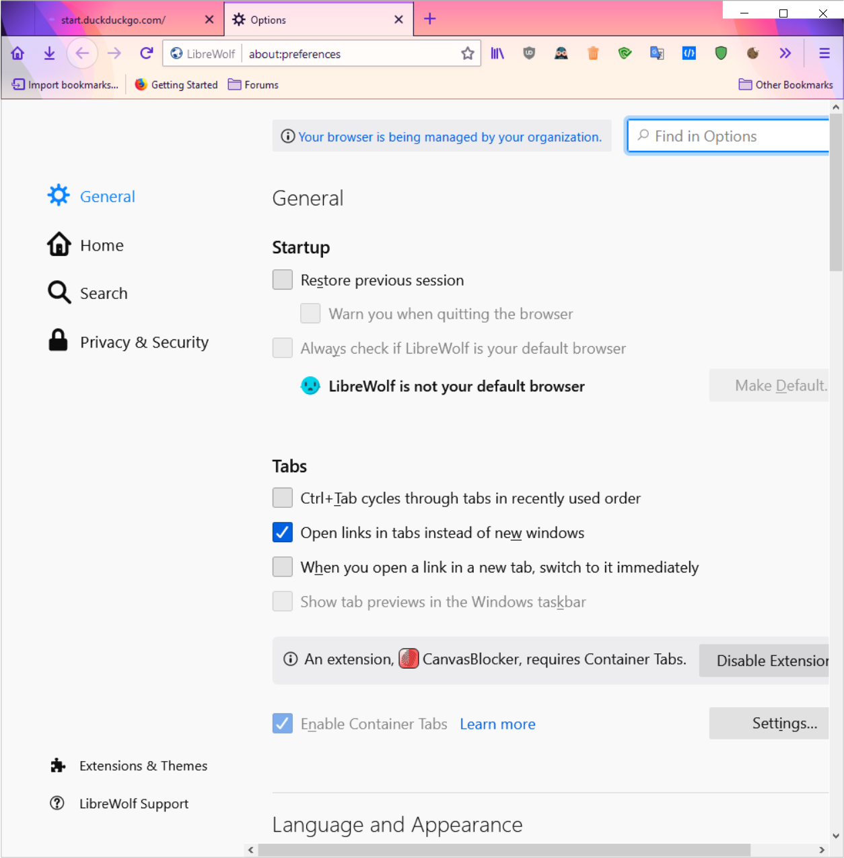The image size is (844, 858).
Task: Click the scroll right arrow
Action: tap(822, 850)
